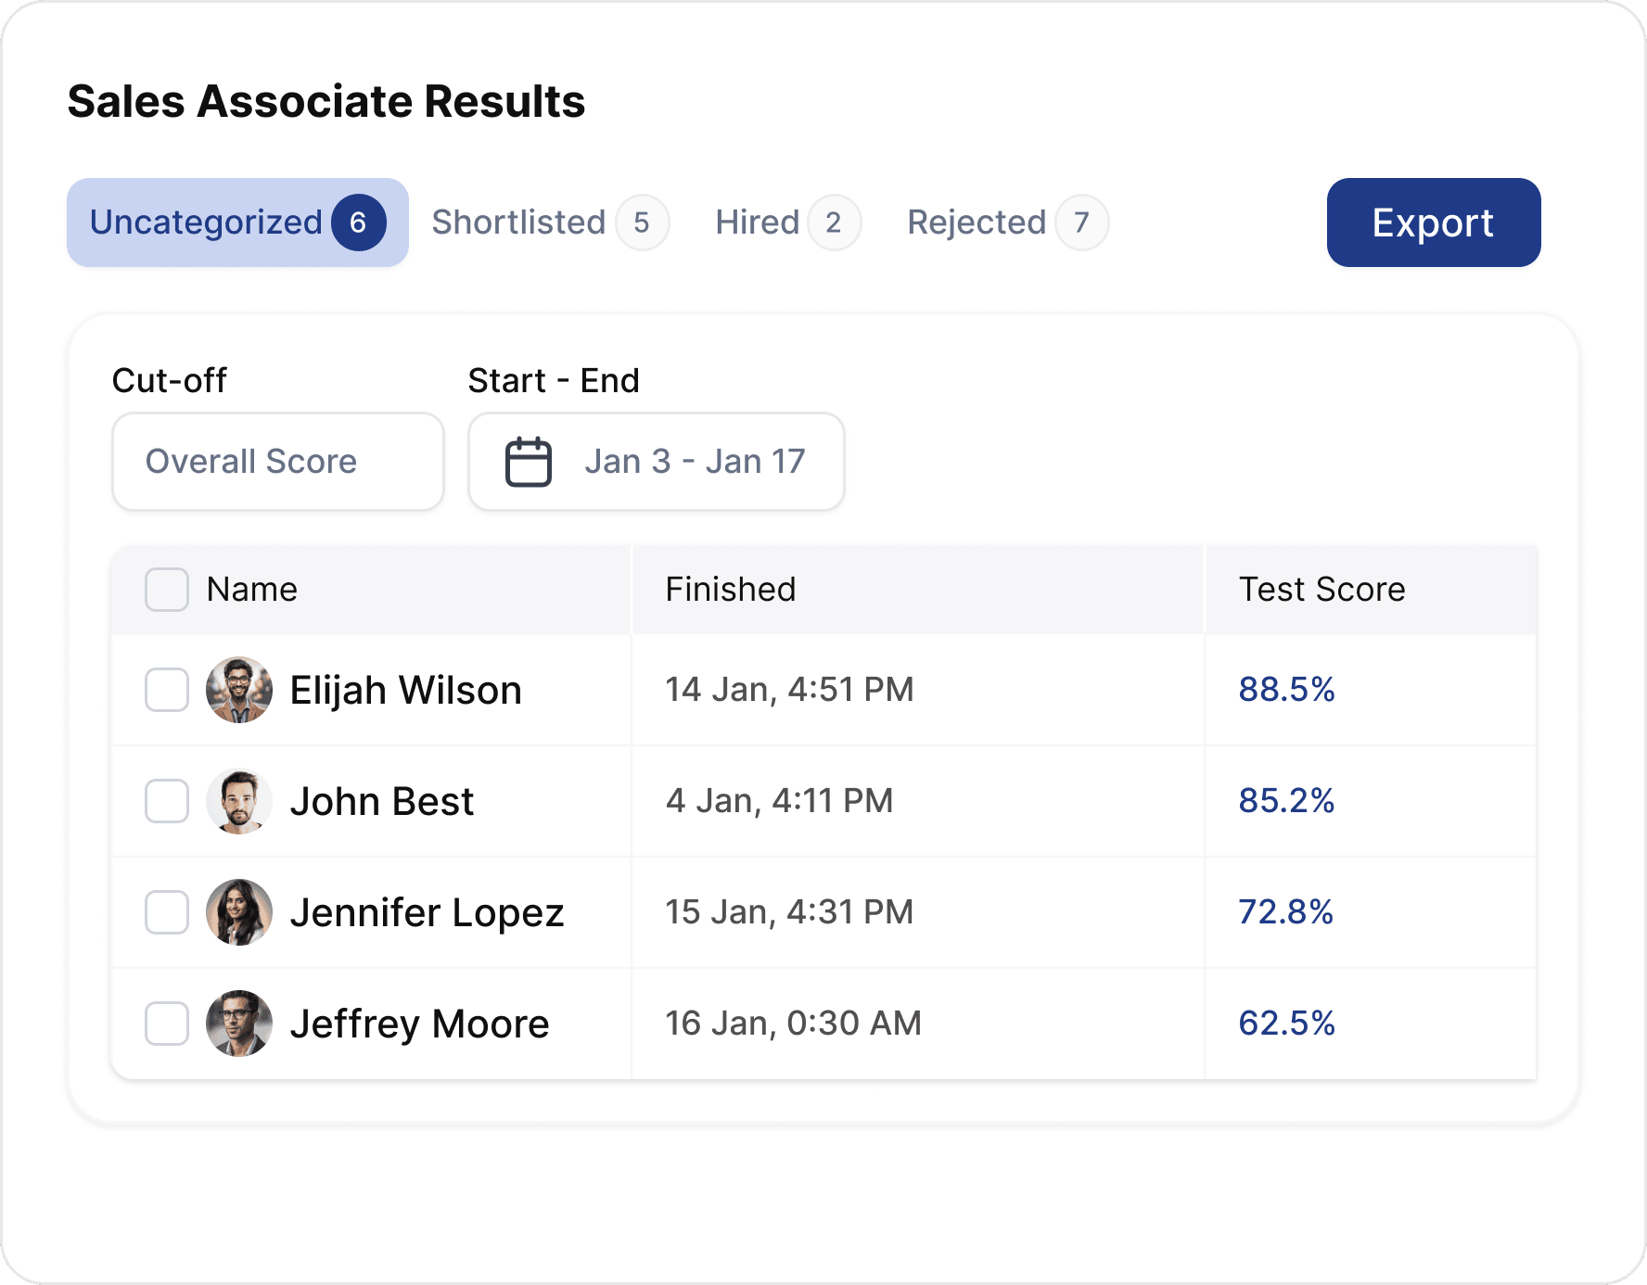Image resolution: width=1647 pixels, height=1285 pixels.
Task: Click the Finished column header
Action: [731, 589]
